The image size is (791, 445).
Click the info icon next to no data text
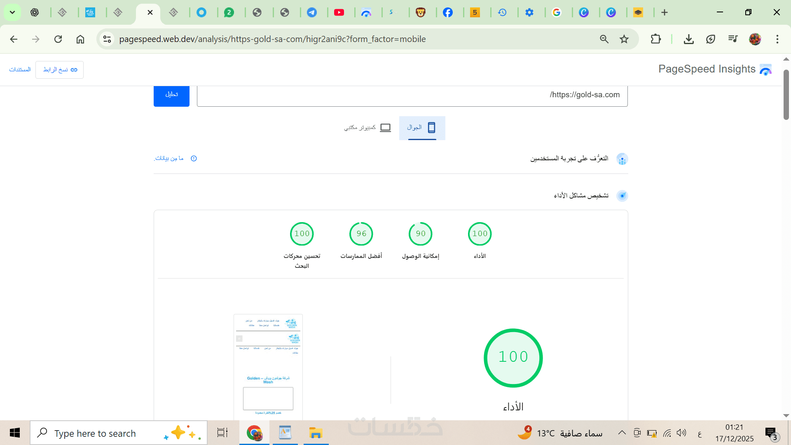click(194, 159)
